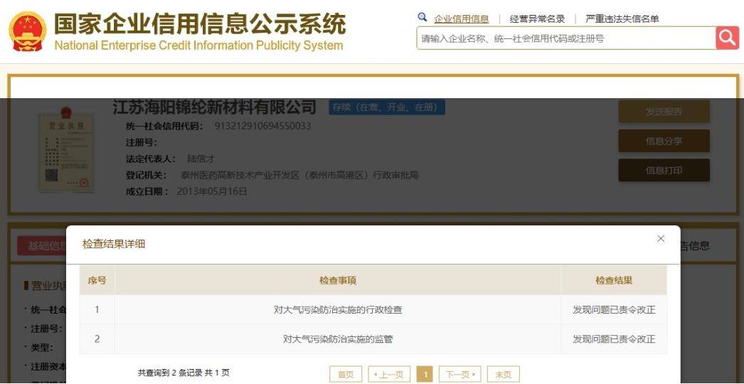Jump to 末页 in the pagination
The height and width of the screenshot is (384, 744).
coord(504,375)
